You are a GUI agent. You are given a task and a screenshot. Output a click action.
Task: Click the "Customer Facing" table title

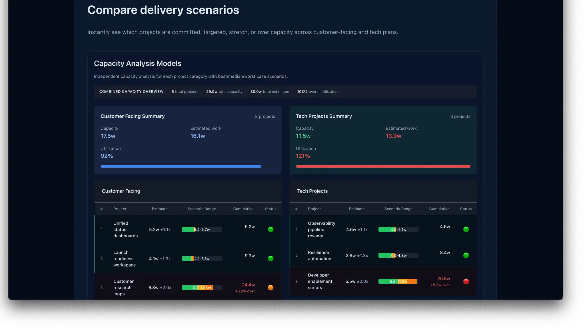tap(121, 191)
